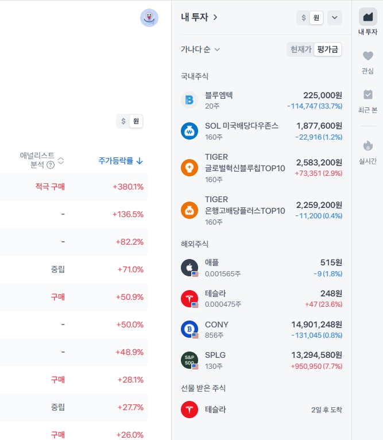The height and width of the screenshot is (440, 383).
Task: Click the +82.2% price change value
Action: coord(130,242)
